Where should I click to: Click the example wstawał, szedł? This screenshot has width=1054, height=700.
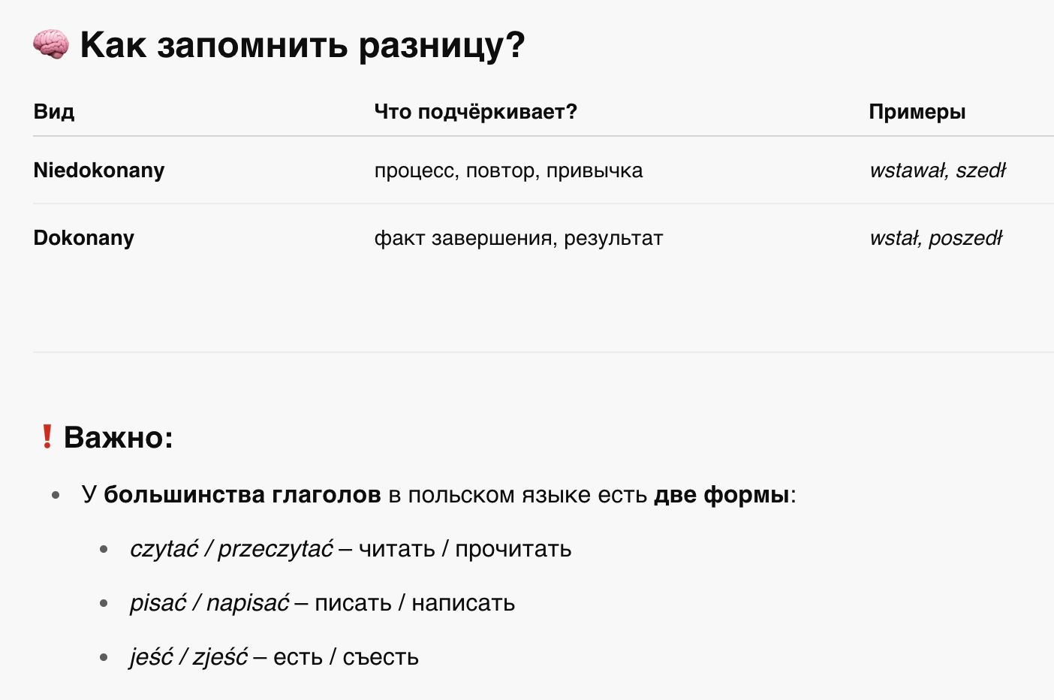tap(937, 170)
